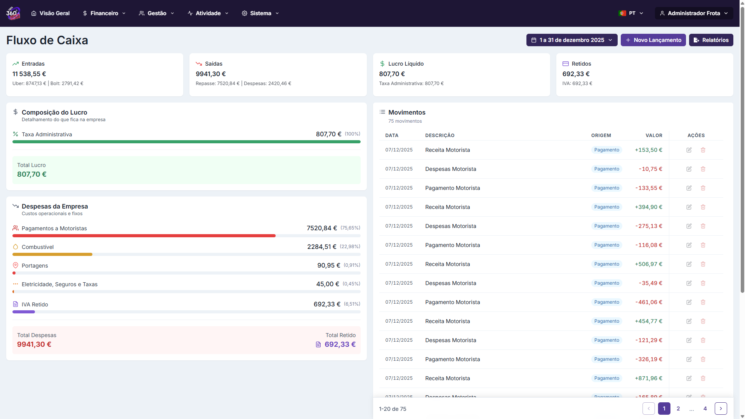Edit the +153,50 € Receita Motorista entry
This screenshot has height=419, width=745.
click(x=689, y=150)
